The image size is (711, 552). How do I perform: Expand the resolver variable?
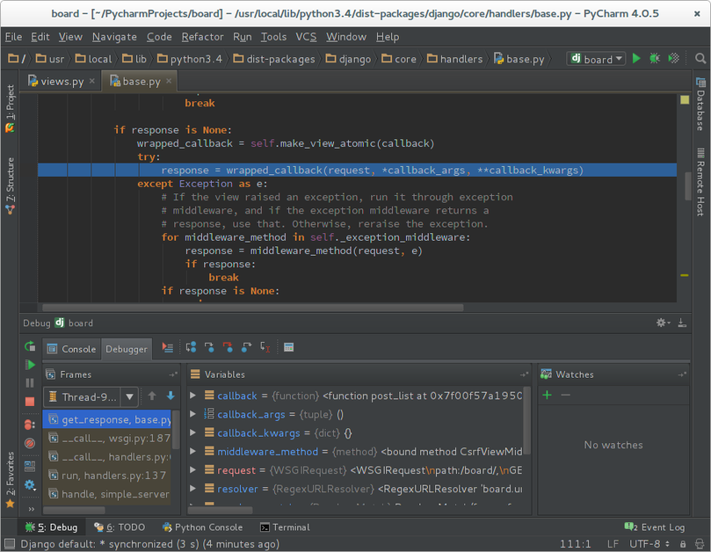click(192, 489)
